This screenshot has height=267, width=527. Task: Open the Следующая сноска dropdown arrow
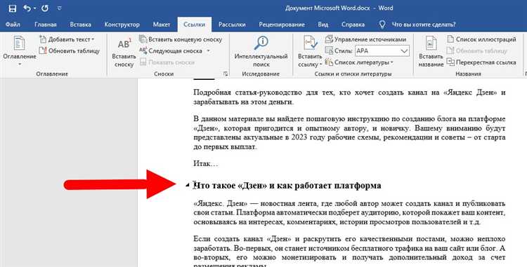click(208, 51)
